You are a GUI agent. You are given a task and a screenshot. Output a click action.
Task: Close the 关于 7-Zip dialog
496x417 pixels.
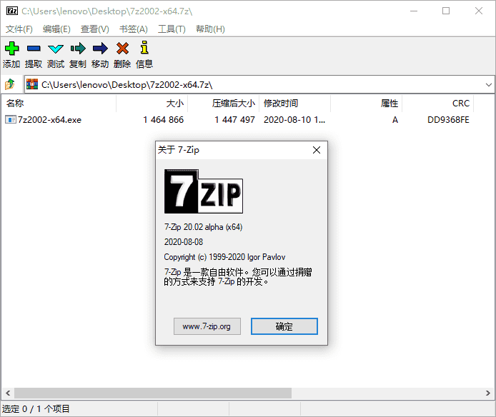317,150
